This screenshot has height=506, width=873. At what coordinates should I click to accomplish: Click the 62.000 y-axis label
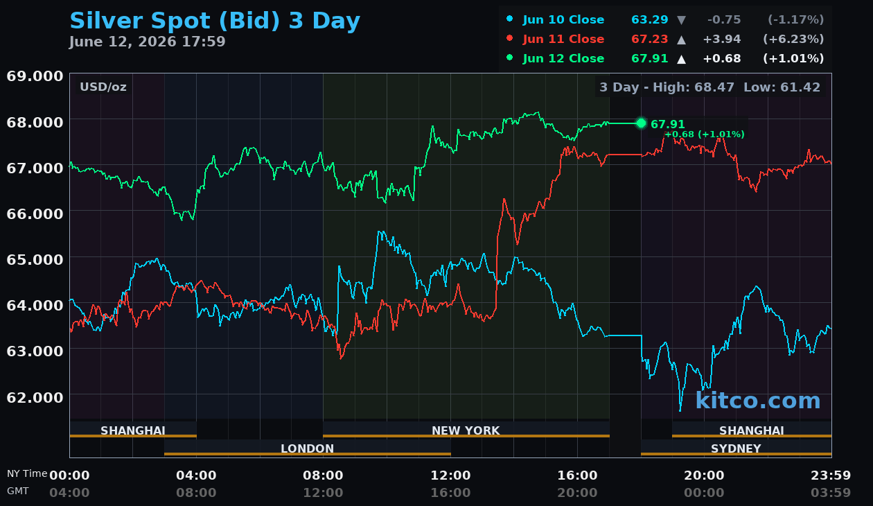click(35, 396)
